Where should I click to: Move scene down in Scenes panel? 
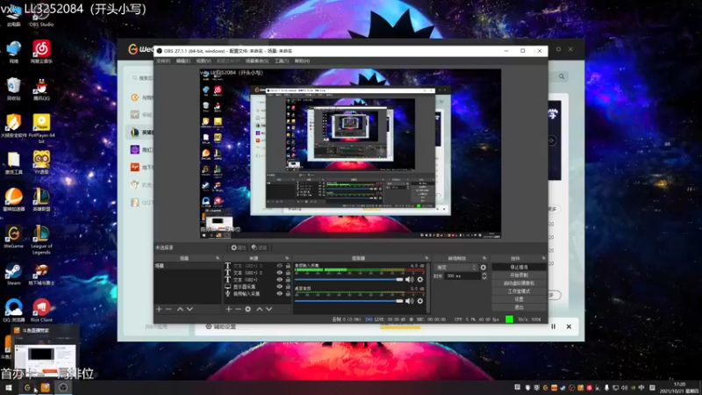click(x=190, y=309)
